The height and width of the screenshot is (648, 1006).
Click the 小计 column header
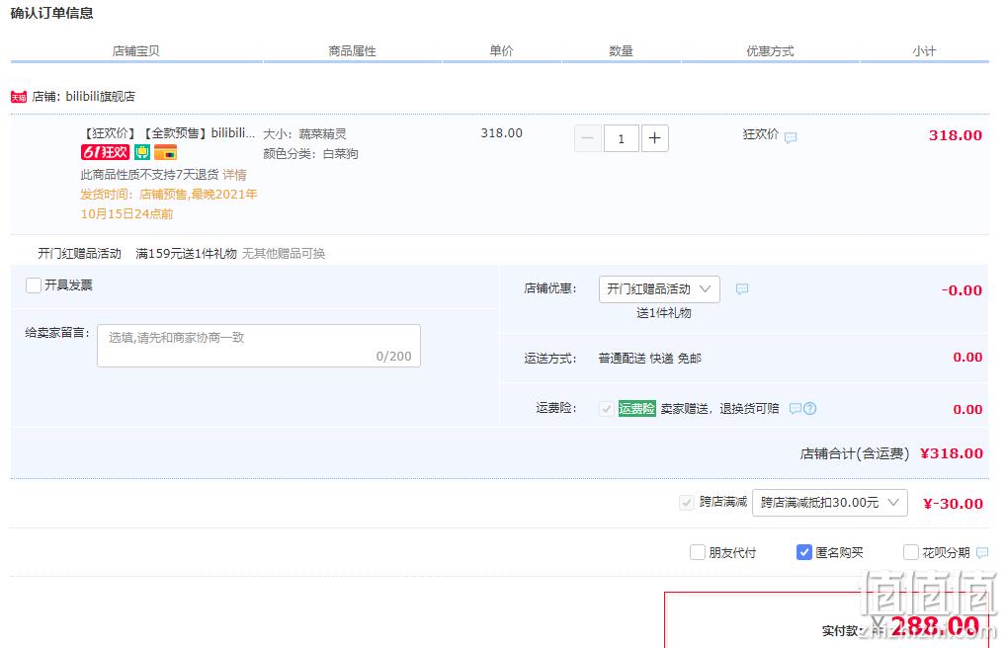pos(925,51)
